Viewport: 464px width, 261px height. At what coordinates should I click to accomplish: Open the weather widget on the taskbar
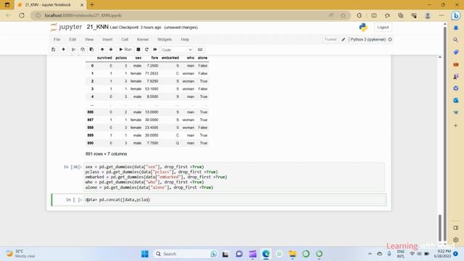tap(21, 254)
